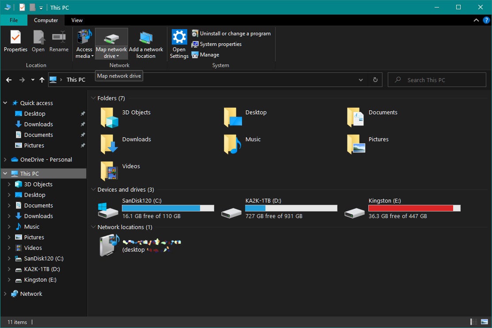Open Properties in the Computer ribbon
Screen dimensions: 492x328
click(15, 41)
